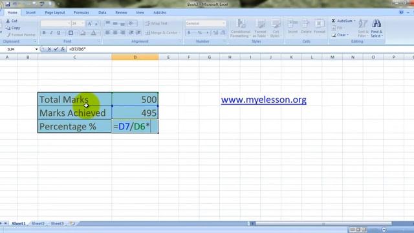The height and width of the screenshot is (233, 414).
Task: Open the Page Layout tab
Action: click(x=55, y=12)
